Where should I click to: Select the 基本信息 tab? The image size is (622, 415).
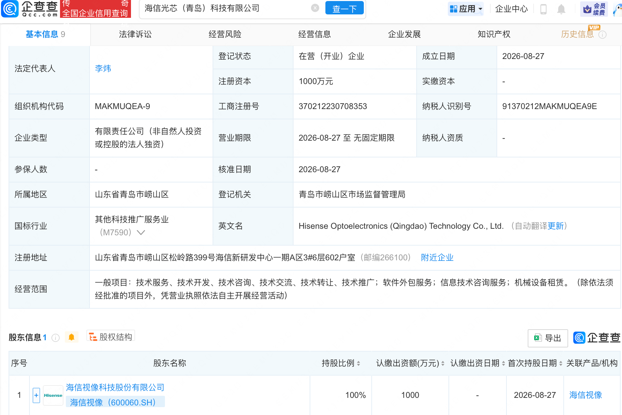[x=45, y=34]
